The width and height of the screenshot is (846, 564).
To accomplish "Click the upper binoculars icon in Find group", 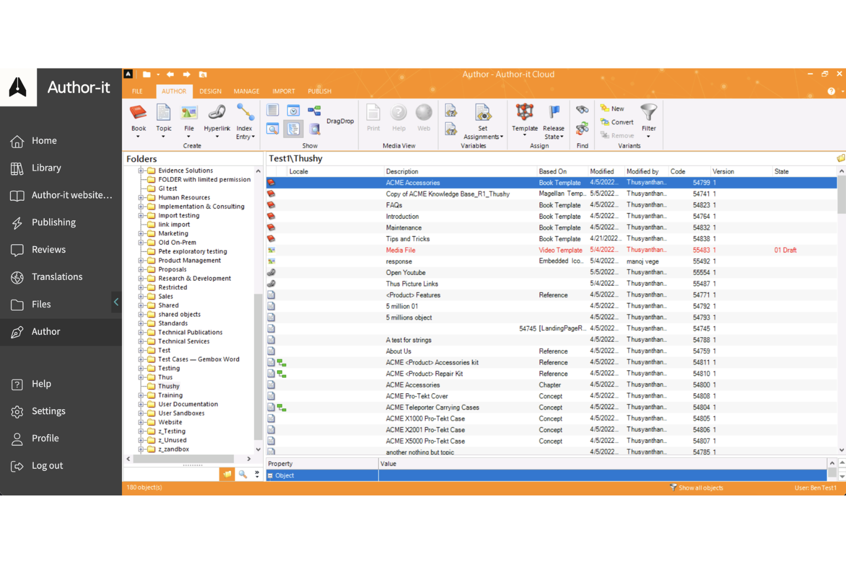I will 582,110.
